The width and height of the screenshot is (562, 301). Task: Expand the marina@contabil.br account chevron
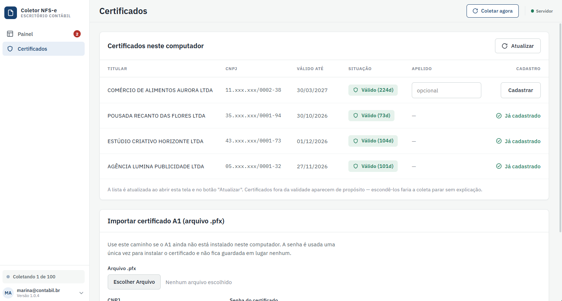coord(81,293)
